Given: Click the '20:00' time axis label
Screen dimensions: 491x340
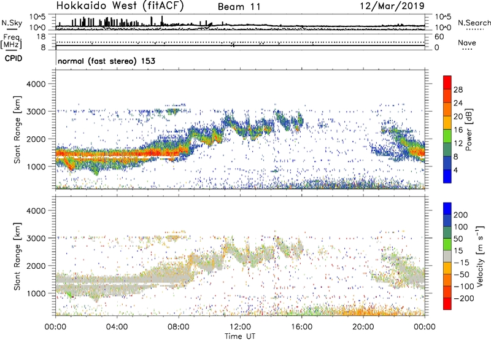Looking at the screenshot, I should click(x=363, y=327).
